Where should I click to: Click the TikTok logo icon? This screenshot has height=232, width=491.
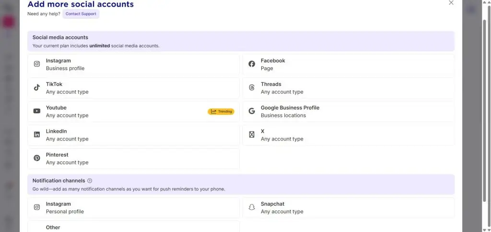(x=37, y=87)
